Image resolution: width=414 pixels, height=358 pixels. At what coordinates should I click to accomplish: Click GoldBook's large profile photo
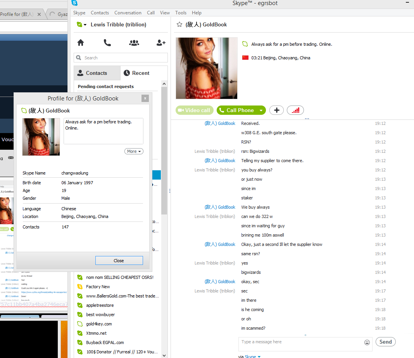pos(207,68)
